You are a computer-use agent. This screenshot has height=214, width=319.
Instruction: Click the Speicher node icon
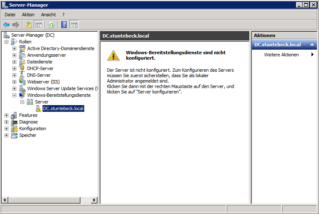[14, 135]
